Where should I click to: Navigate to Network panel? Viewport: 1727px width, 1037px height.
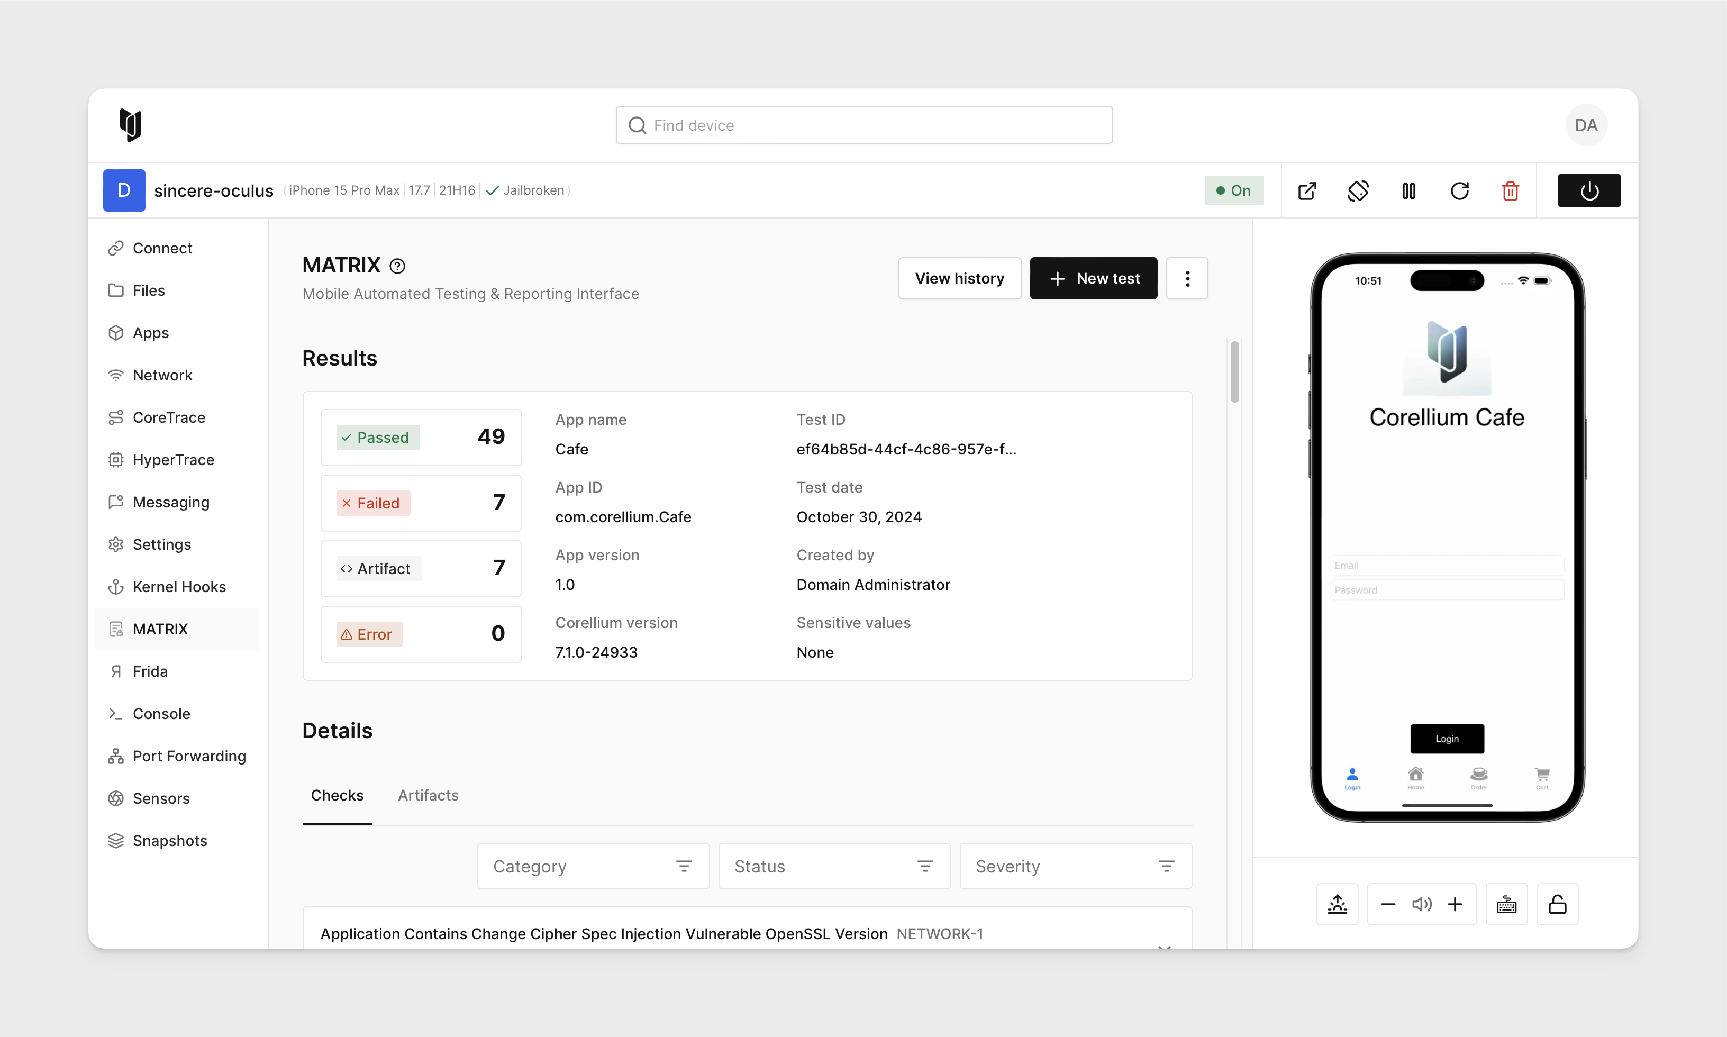click(161, 374)
